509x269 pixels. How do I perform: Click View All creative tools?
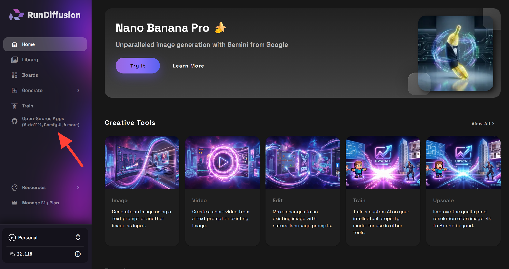tap(483, 124)
